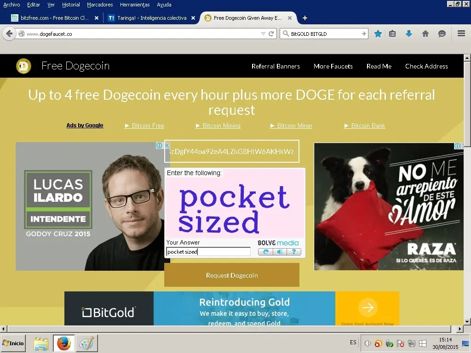Open the Read Me link

(x=379, y=66)
